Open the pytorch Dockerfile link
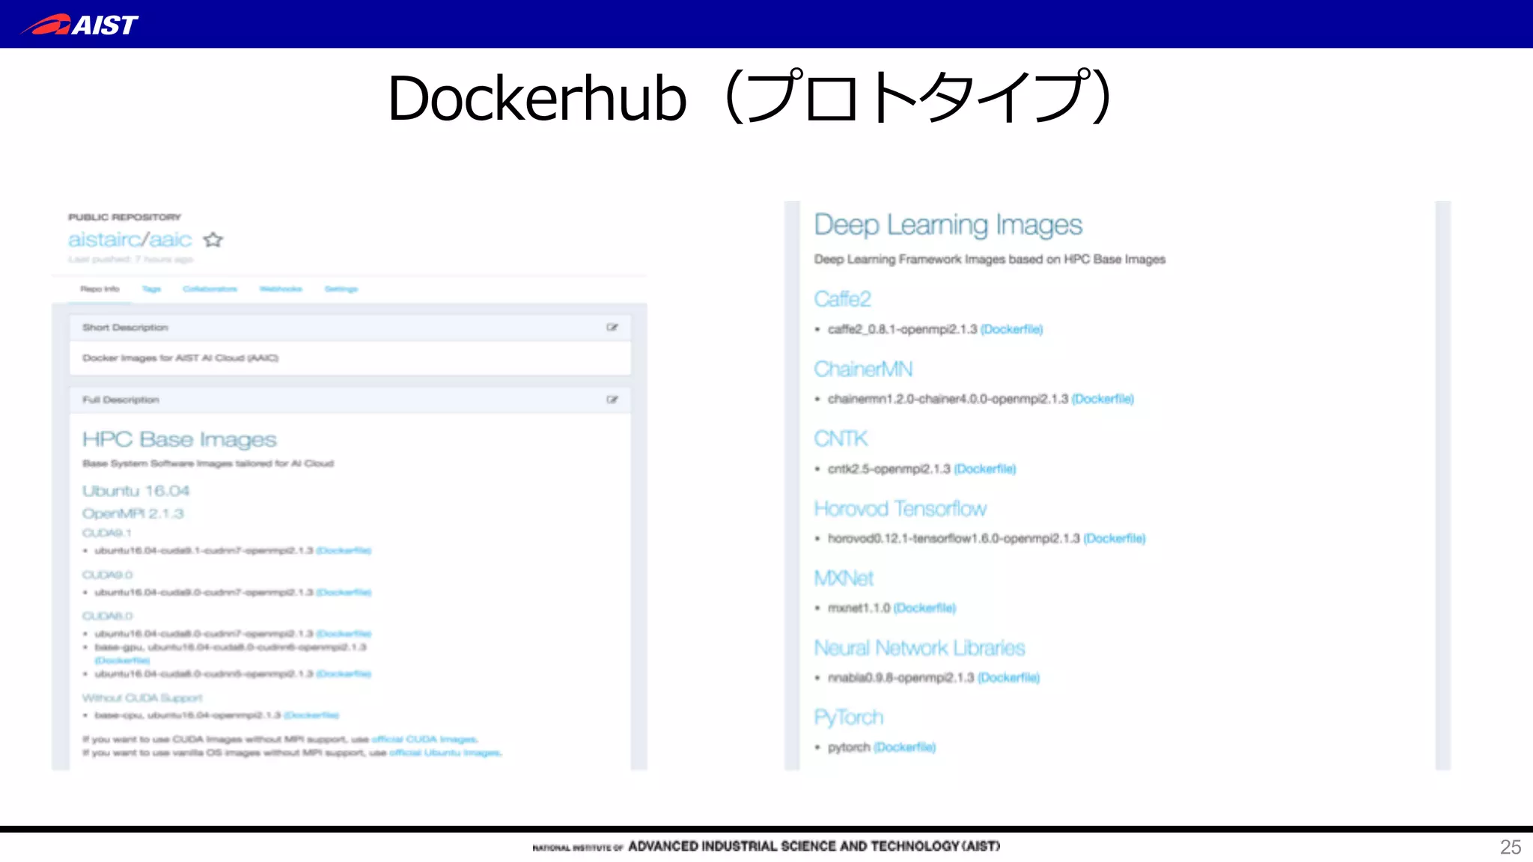Screen dimensions: 1533x862 (904, 748)
